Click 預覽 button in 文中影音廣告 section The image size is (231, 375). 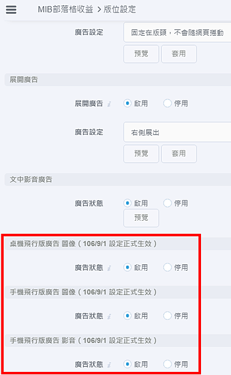pyautogui.click(x=141, y=218)
